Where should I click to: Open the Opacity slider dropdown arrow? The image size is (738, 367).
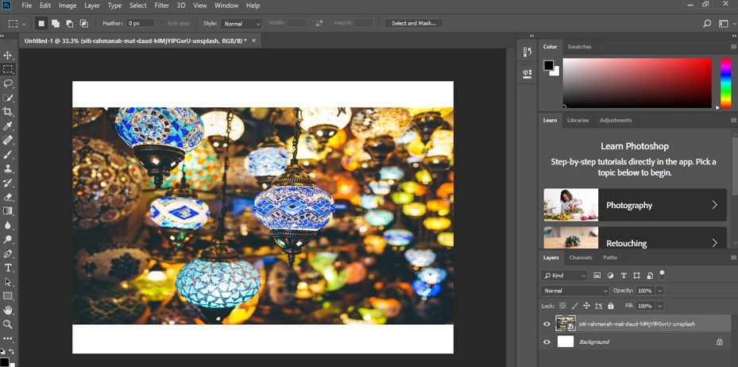tap(659, 291)
